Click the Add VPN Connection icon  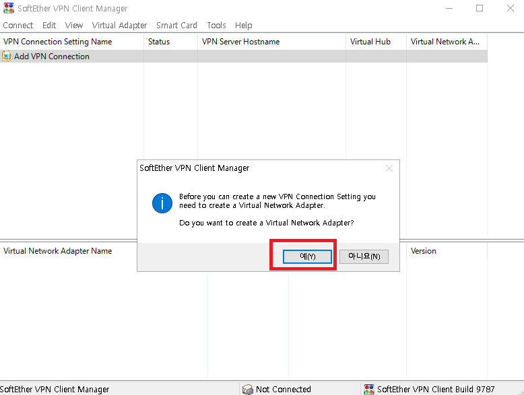point(7,56)
